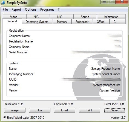The width and height of the screenshot is (129, 122).
Task: Click the Caps lock : Off status
Action: click(64, 104)
